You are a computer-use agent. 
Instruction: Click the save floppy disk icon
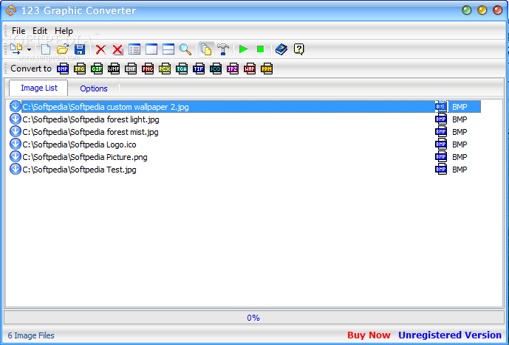80,49
